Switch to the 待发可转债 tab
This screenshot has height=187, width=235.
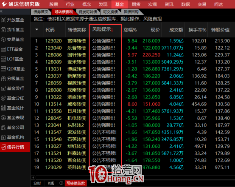[x=88, y=12]
